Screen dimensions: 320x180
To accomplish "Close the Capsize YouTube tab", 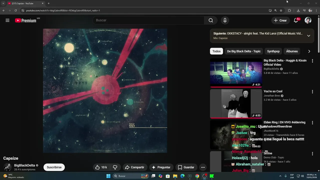I will [42, 3].
